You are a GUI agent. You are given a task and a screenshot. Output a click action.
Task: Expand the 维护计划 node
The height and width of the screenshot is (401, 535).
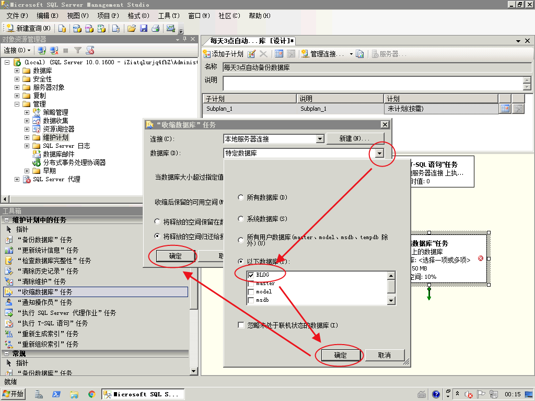[x=27, y=137]
